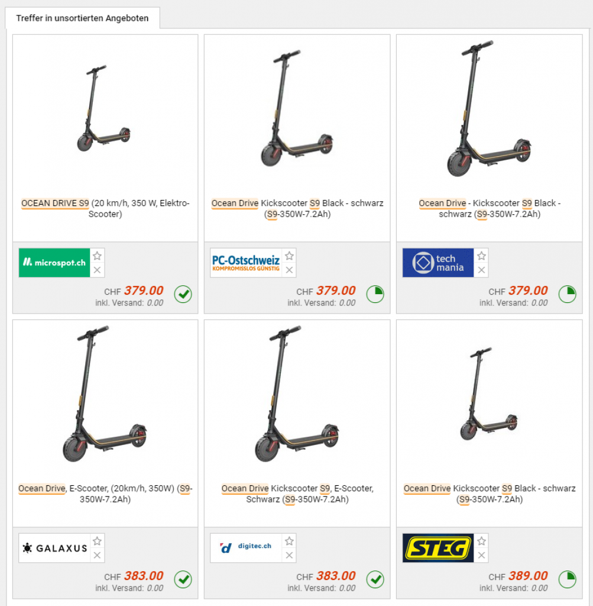Click the green checkmark status on the Galaxus offer

[x=183, y=579]
